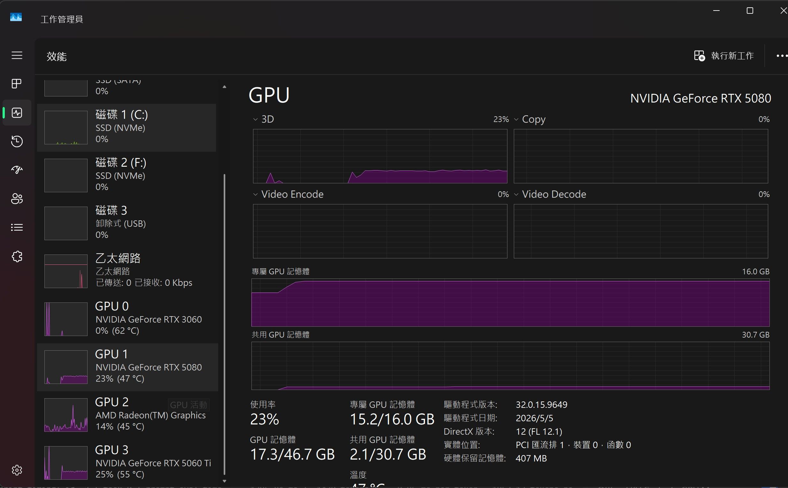The height and width of the screenshot is (488, 788).
Task: Maximize the Task Manager window
Action: pyautogui.click(x=750, y=11)
